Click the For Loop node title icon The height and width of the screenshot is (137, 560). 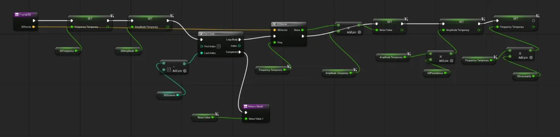click(x=201, y=33)
